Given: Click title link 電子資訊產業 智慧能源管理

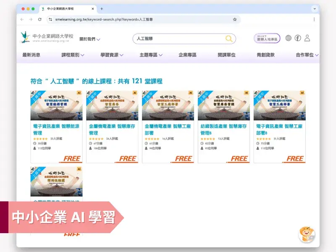Looking at the screenshot, I should tap(56, 129).
